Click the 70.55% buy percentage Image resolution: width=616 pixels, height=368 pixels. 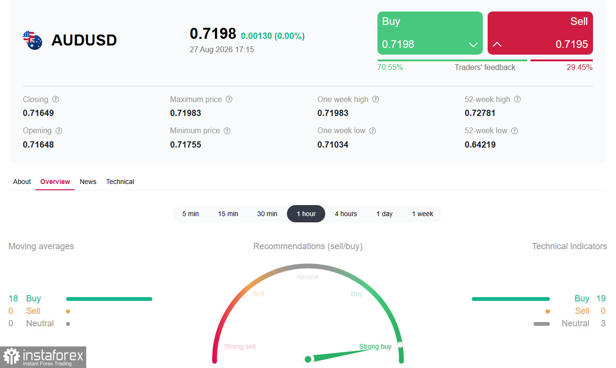tap(390, 68)
